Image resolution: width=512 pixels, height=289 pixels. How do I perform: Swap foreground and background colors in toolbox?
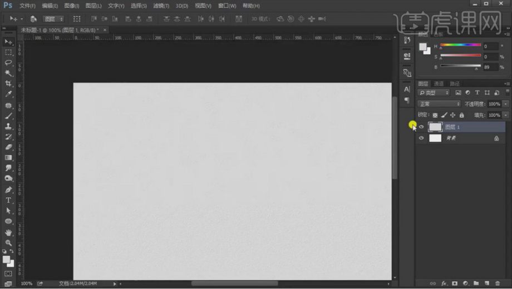[x=12, y=251]
